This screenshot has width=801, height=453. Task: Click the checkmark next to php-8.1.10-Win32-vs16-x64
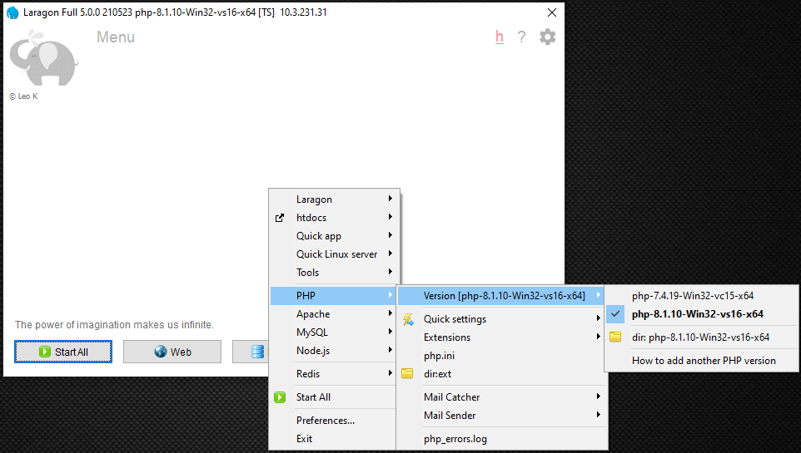tap(615, 313)
